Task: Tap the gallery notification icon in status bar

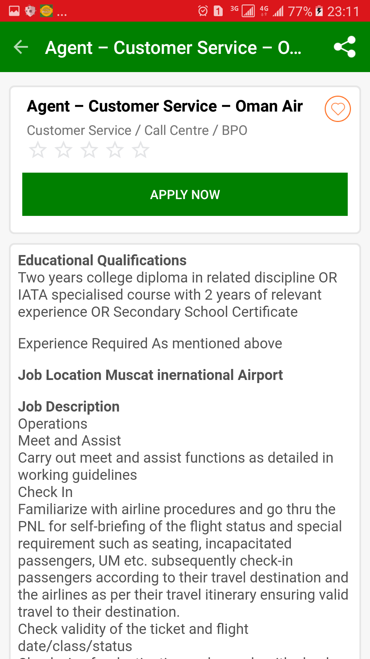Action: (x=14, y=11)
